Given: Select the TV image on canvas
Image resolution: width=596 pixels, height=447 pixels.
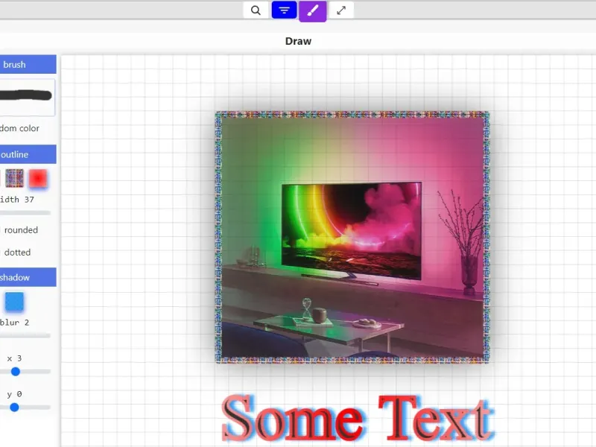Looking at the screenshot, I should 352,237.
